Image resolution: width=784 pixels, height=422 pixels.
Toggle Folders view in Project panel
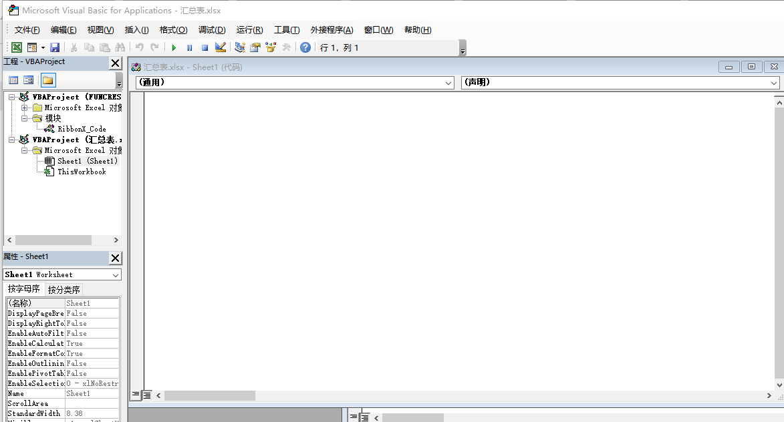(x=48, y=80)
